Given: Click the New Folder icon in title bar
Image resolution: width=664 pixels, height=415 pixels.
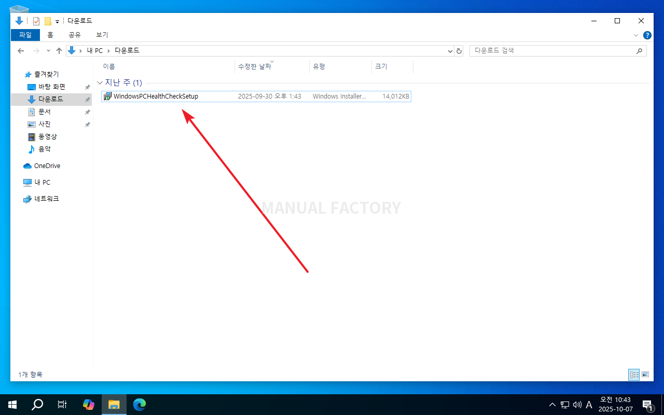Looking at the screenshot, I should coord(48,21).
